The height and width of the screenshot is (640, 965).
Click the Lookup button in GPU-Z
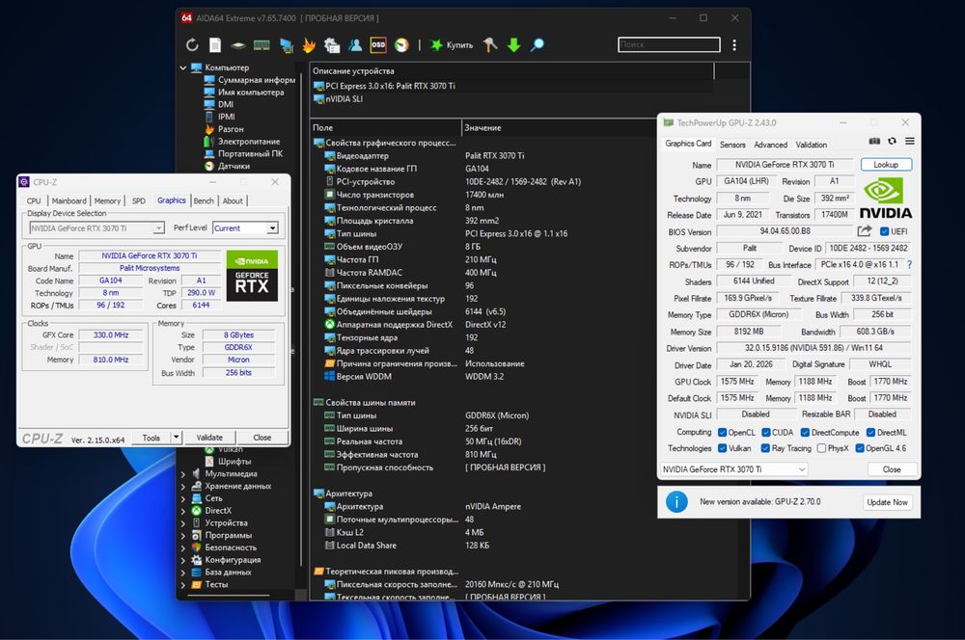[886, 165]
